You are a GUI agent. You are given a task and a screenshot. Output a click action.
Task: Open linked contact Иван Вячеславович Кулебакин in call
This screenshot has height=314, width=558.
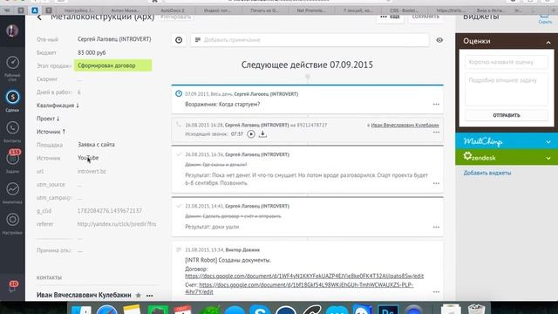(405, 126)
